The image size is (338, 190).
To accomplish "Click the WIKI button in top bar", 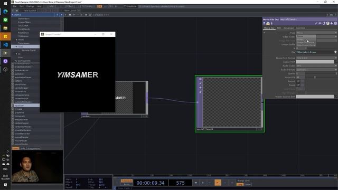I will pos(52,6).
